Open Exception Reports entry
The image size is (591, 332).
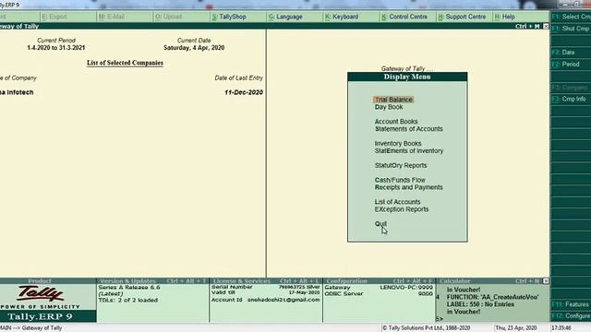pyautogui.click(x=402, y=209)
